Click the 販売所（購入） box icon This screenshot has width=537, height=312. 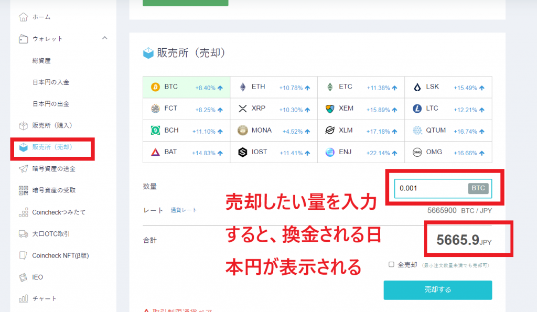coord(23,126)
